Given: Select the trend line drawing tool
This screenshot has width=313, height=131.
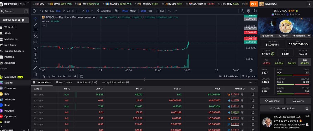Looking at the screenshot, I should (x=35, y=25).
